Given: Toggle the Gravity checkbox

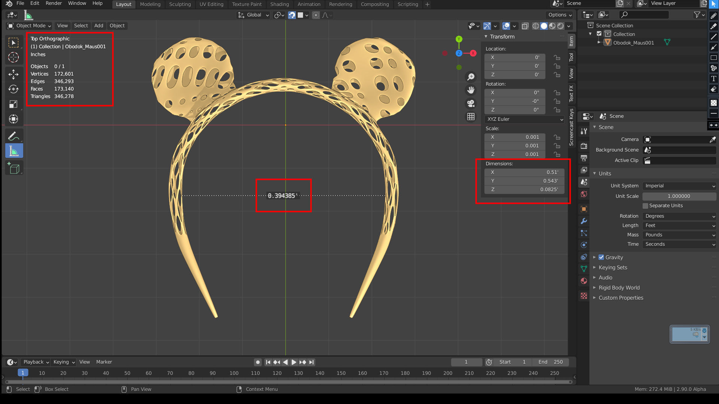Looking at the screenshot, I should coord(601,257).
